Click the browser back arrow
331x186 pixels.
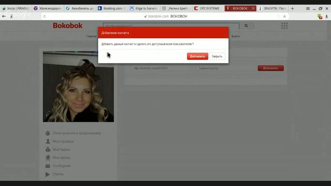(4, 16)
